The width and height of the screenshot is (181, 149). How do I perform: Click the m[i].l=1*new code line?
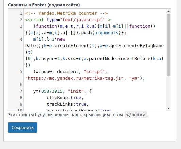click(49, 39)
